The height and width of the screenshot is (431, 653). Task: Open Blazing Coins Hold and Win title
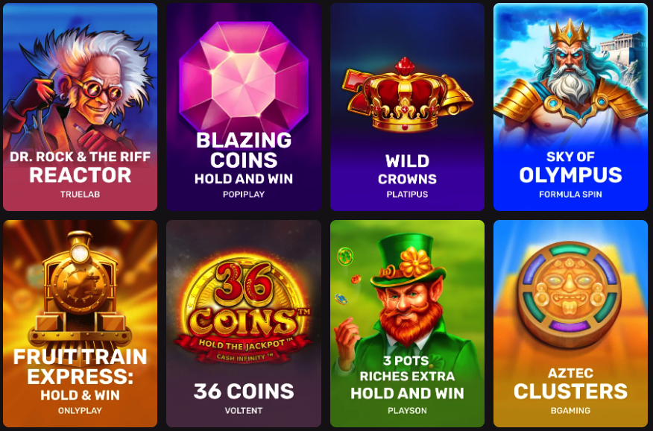(244, 158)
